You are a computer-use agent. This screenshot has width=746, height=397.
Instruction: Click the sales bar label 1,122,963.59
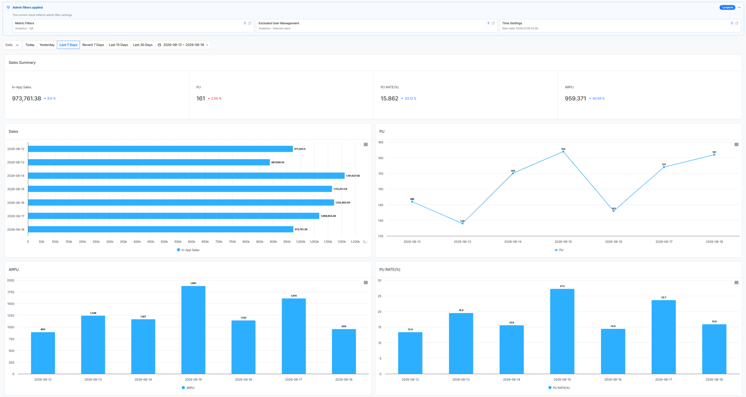[343, 203]
